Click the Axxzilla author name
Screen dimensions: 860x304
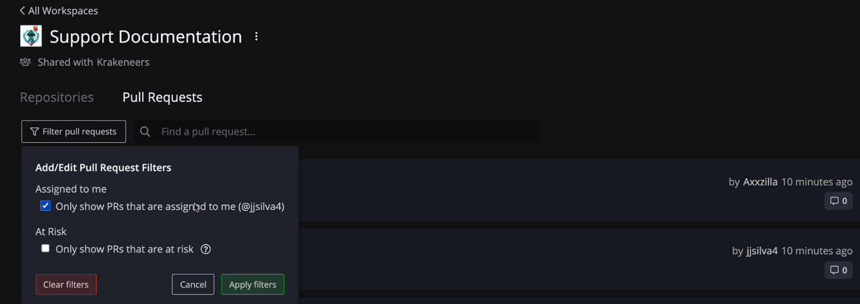coord(760,182)
